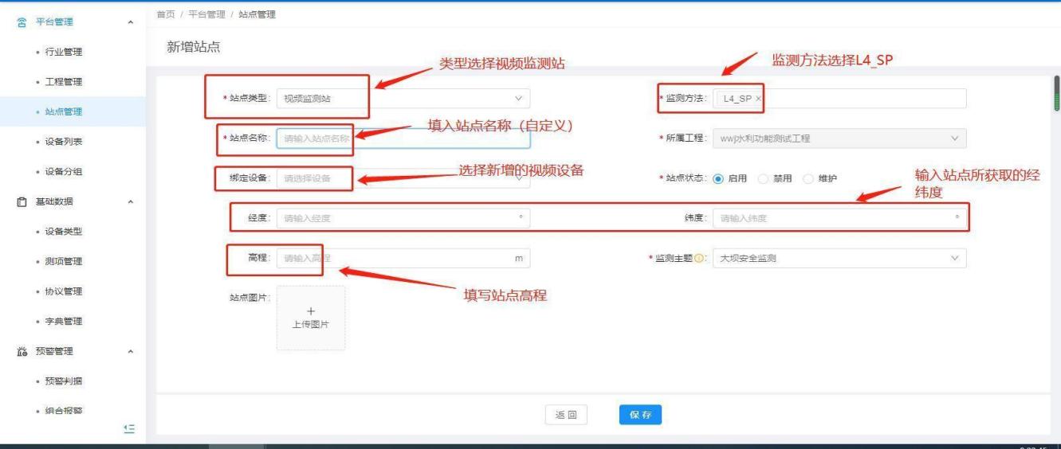Viewport: 1061px width, 449px height.
Task: Open 设备列表 in the sidebar
Action: tap(64, 142)
